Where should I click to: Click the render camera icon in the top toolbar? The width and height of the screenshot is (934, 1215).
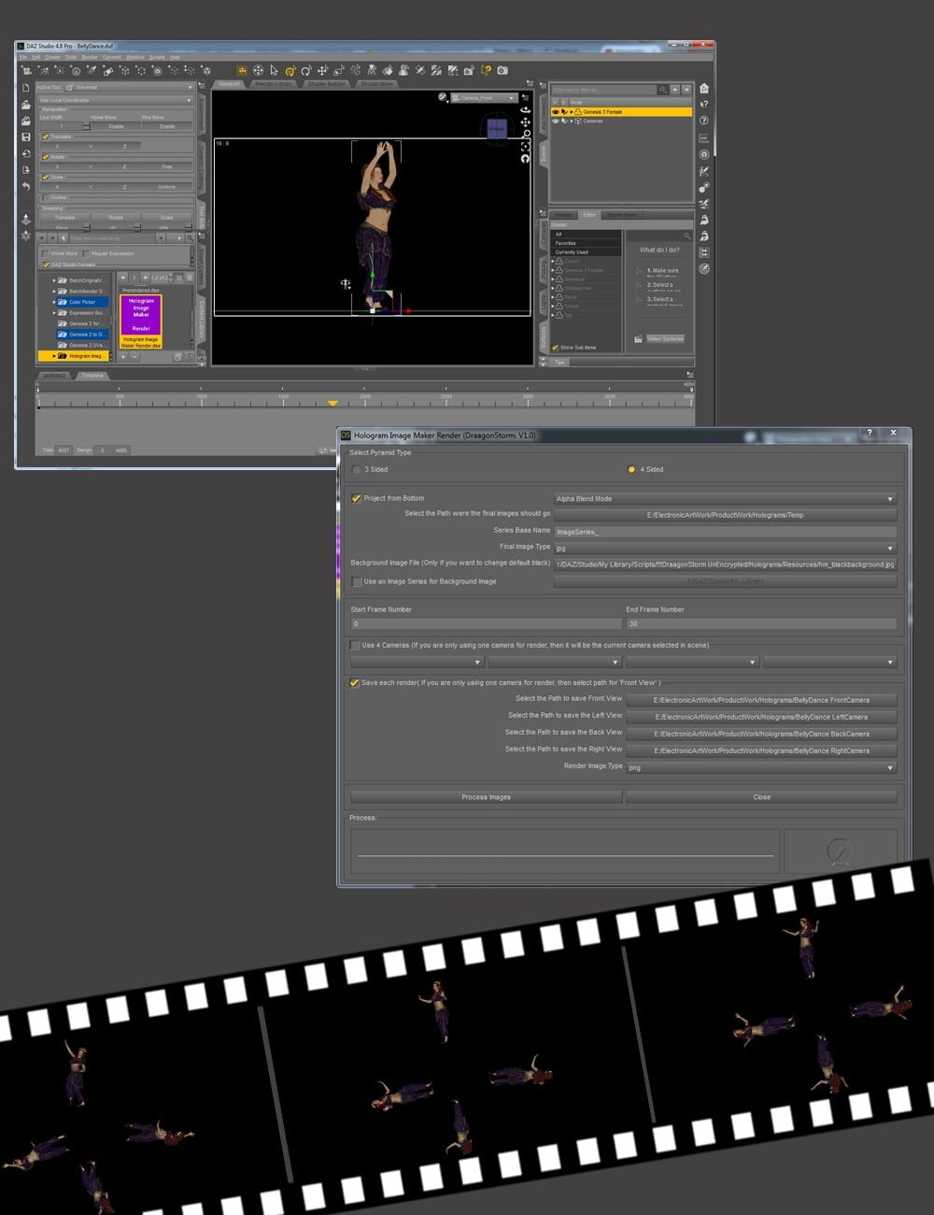502,70
